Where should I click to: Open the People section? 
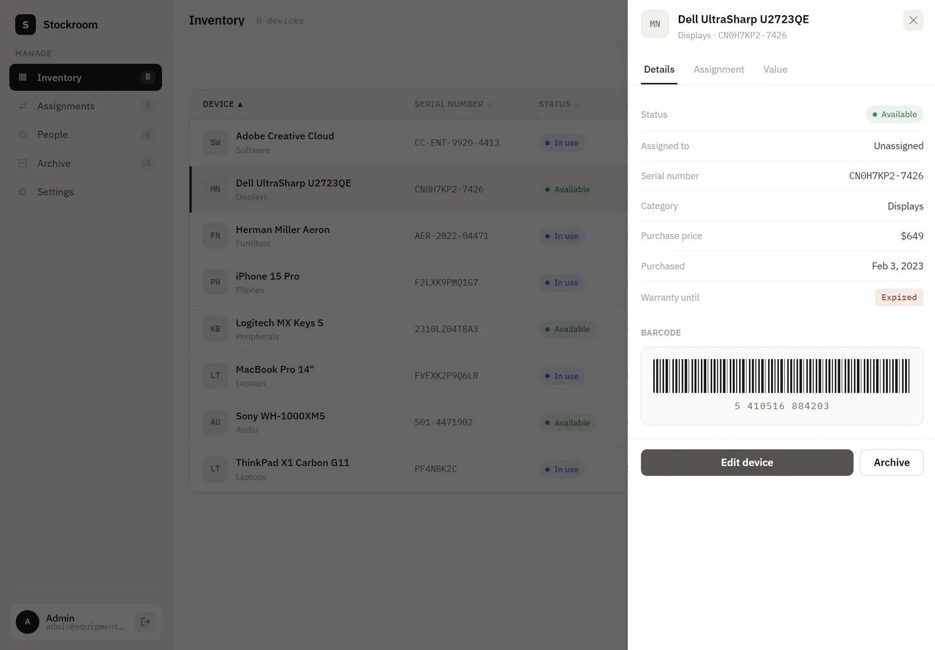(86, 134)
